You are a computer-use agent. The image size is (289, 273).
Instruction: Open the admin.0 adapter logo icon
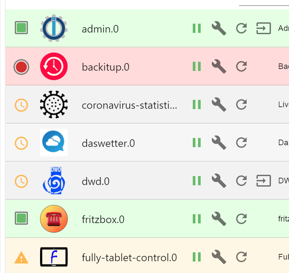tap(54, 28)
